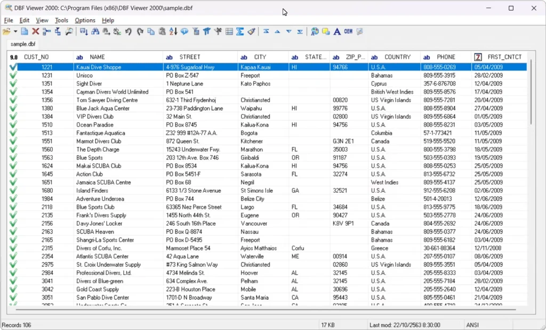Toggle check mark for The Depth Charge row
The width and height of the screenshot is (546, 330).
13,150
